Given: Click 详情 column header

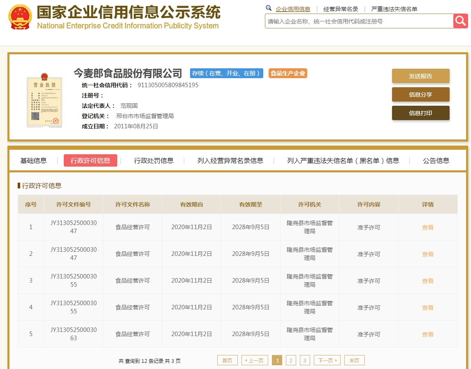Looking at the screenshot, I should click(x=428, y=204).
